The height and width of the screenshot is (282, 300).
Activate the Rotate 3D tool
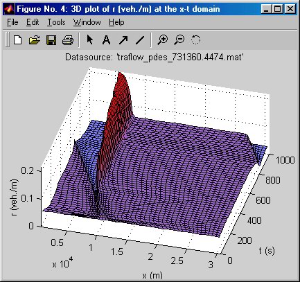pyautogui.click(x=195, y=39)
